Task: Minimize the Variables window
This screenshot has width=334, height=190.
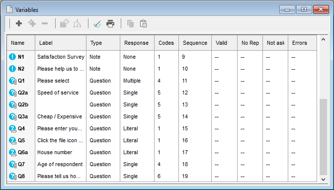Action: click(287, 9)
